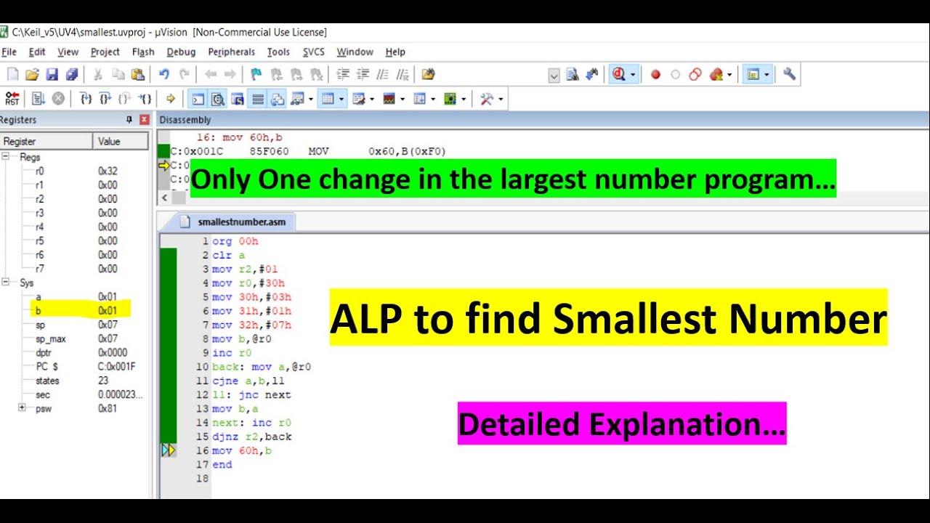Screen dimensions: 930x523
Task: Select the dptr register row
Action: (x=74, y=352)
